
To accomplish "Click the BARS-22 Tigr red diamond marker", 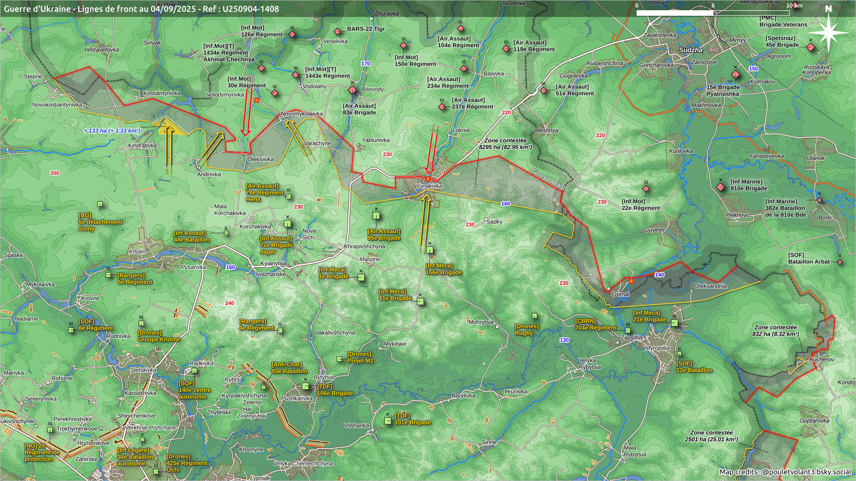I will (337, 32).
